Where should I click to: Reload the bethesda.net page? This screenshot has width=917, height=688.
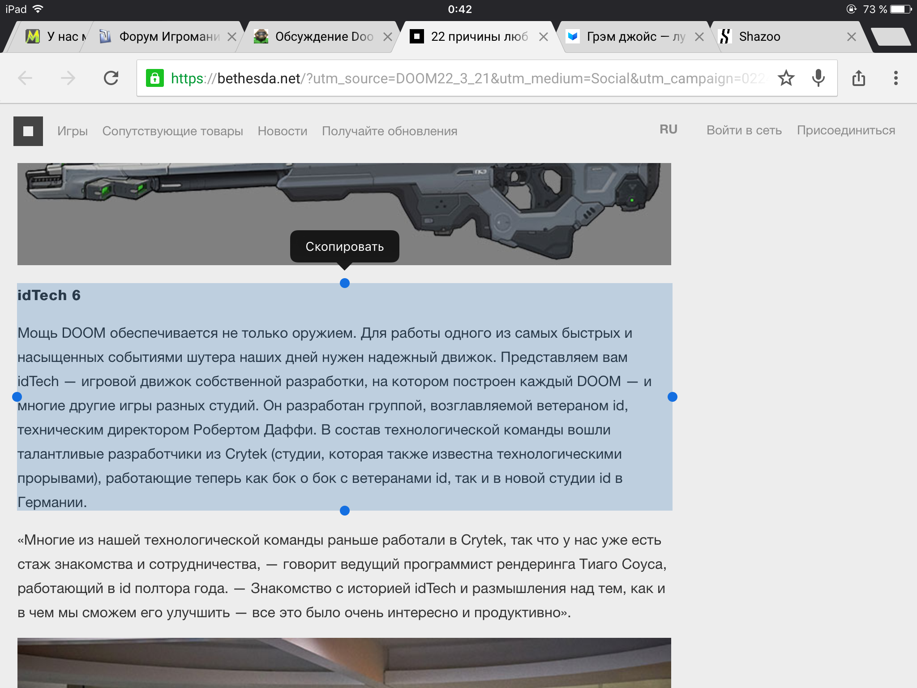tap(111, 78)
